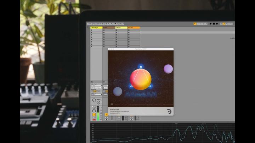Click the first clip slot stop button in 2 MIDI track
Image resolution: width=255 pixels, height=143 pixels.
pyautogui.click(x=104, y=30)
